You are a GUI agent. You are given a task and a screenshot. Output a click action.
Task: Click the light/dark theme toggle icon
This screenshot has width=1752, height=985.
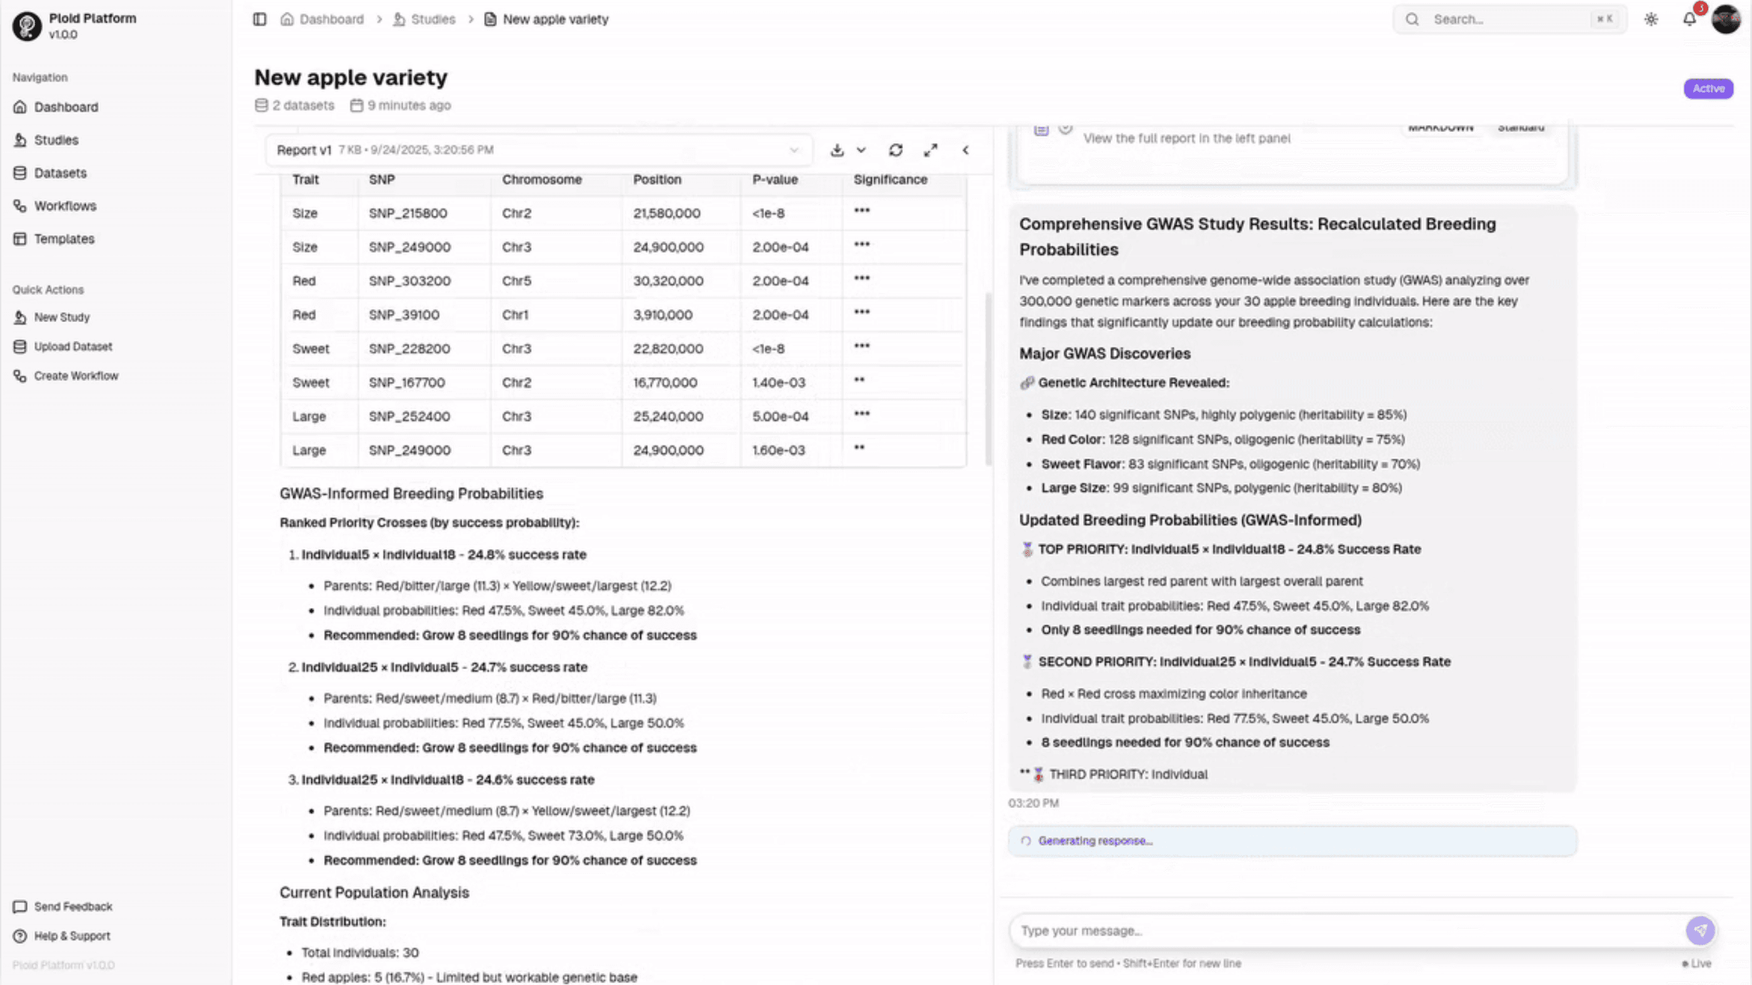coord(1651,19)
